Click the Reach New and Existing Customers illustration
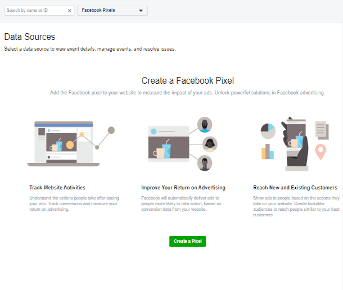The image size is (343, 290). coord(295,144)
